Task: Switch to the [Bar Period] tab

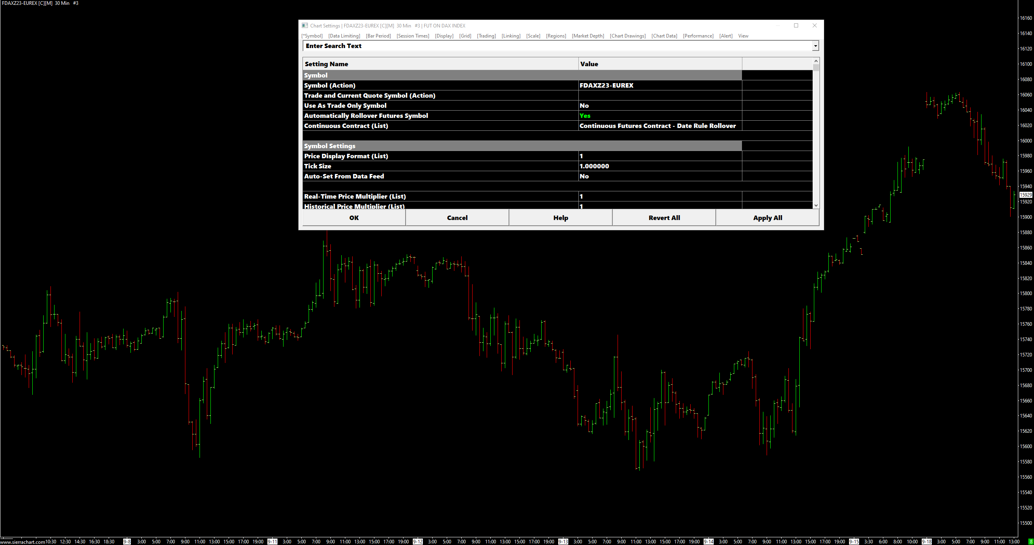Action: pos(378,36)
